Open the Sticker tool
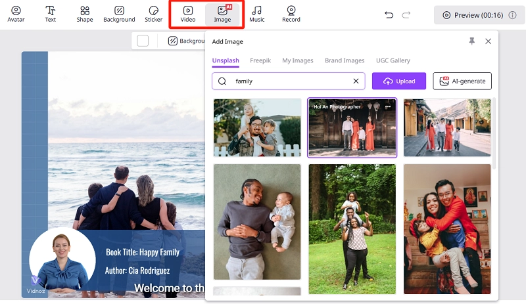526x304 pixels. click(153, 14)
